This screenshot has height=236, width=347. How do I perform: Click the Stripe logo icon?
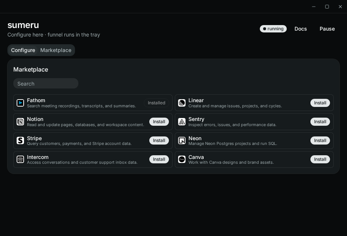pyautogui.click(x=20, y=140)
